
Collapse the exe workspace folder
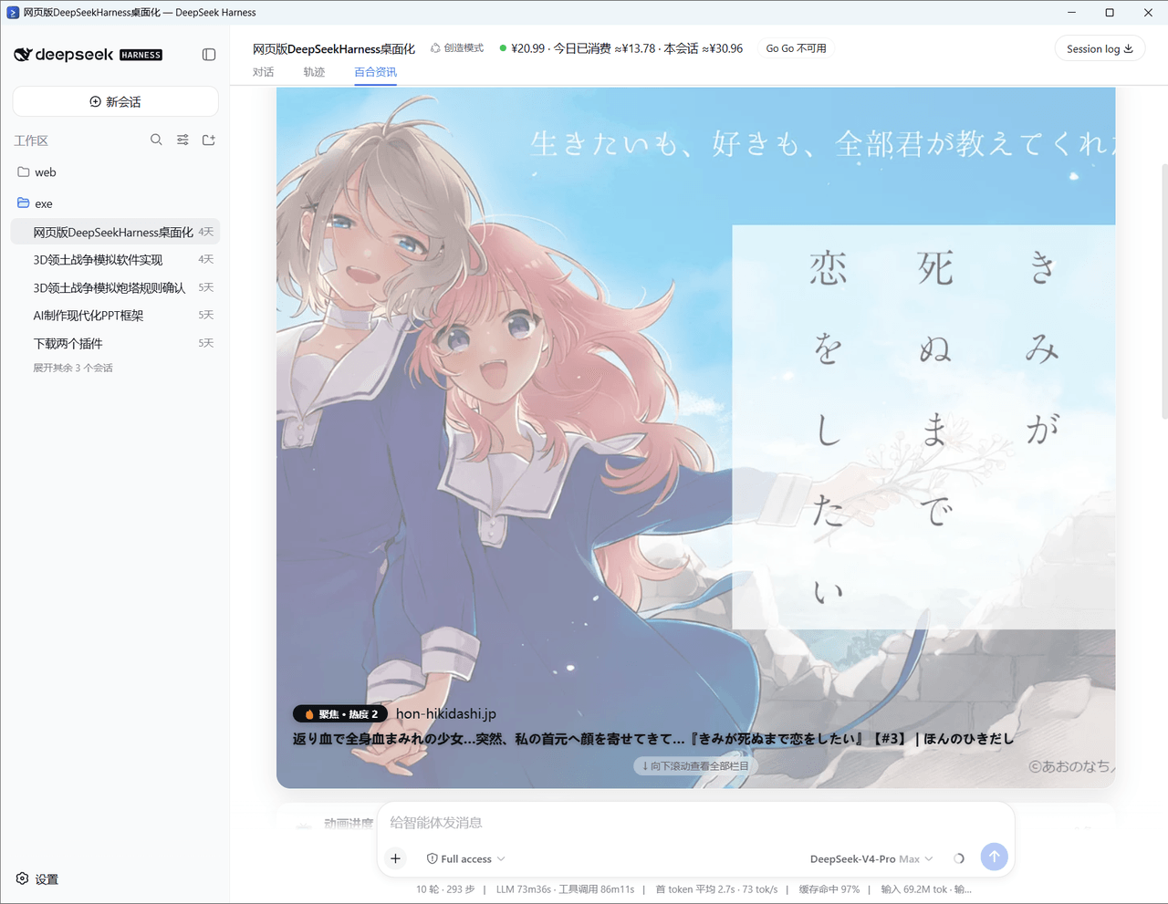[x=116, y=203]
